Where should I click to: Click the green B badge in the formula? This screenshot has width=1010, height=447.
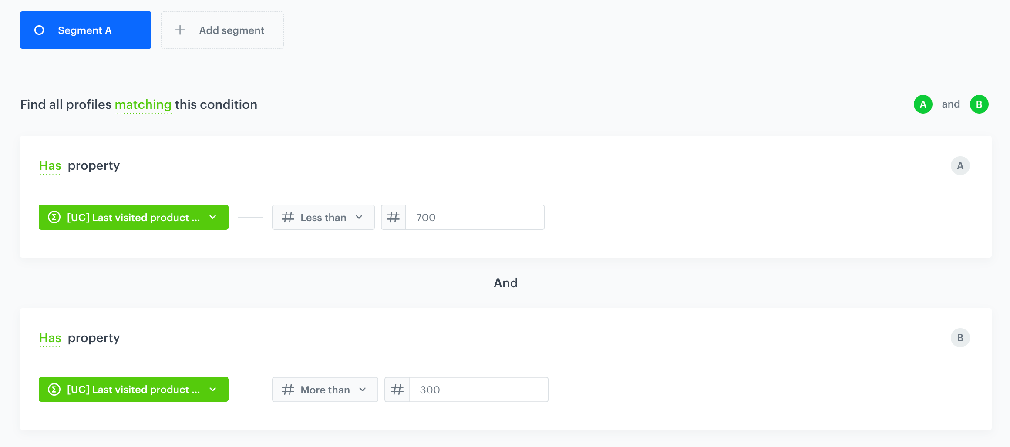point(979,104)
